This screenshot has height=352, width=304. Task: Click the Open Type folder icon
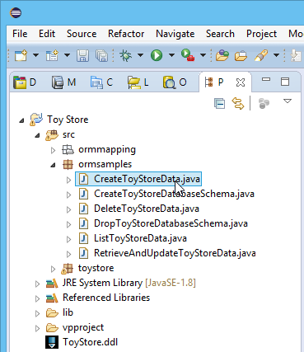[222, 55]
